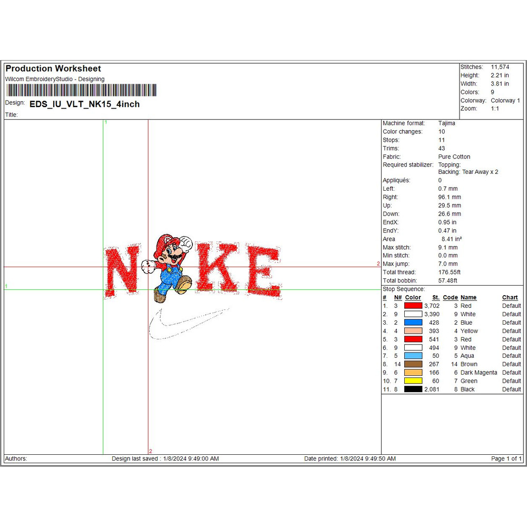Click the barcode under the worksheet title
This screenshot has width=527, height=527.
coord(81,91)
